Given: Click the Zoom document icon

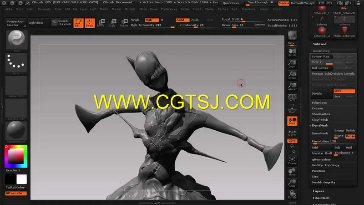Looking at the screenshot, I should point(292,64).
